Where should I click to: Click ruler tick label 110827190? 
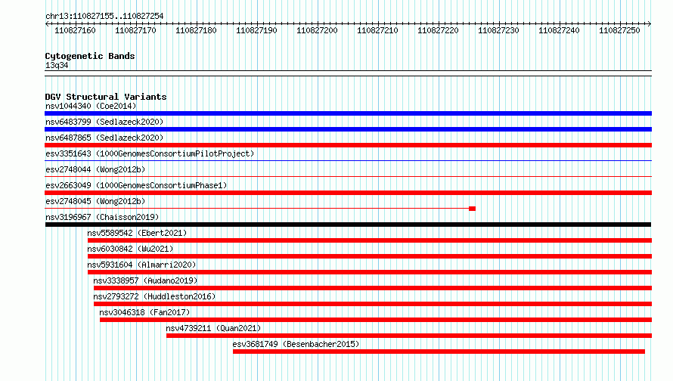click(x=256, y=30)
